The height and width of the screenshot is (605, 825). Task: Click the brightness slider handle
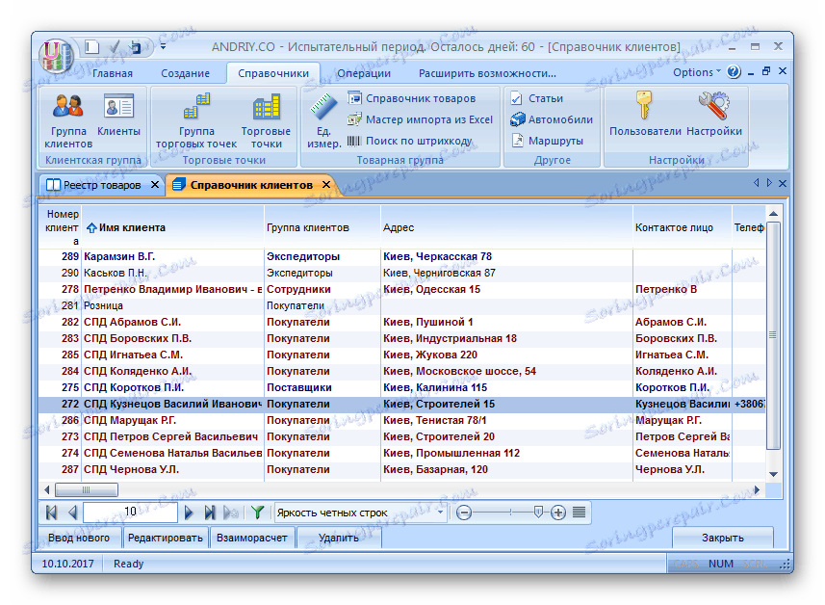click(538, 512)
